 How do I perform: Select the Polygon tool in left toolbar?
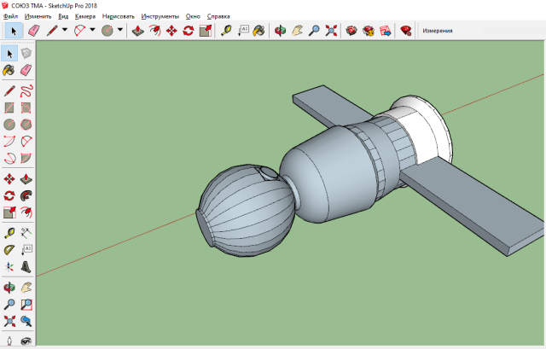26,125
